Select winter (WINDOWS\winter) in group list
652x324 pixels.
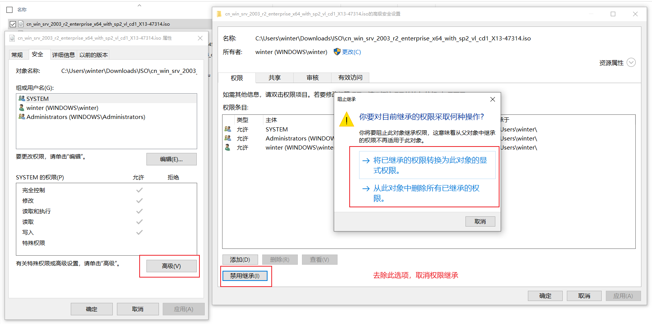(x=106, y=108)
